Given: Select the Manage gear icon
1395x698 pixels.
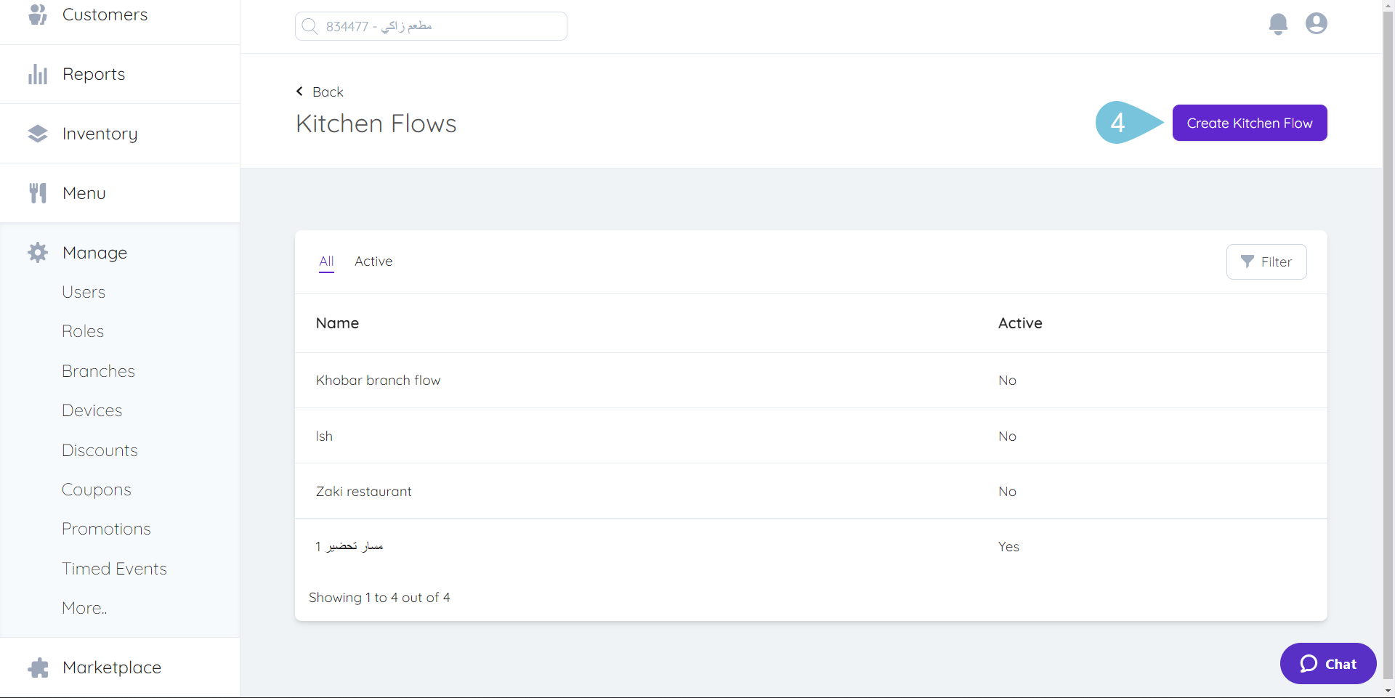Looking at the screenshot, I should click(x=37, y=252).
